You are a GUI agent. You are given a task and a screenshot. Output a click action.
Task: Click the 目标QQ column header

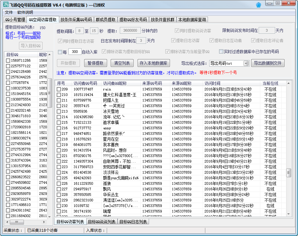[21, 55]
